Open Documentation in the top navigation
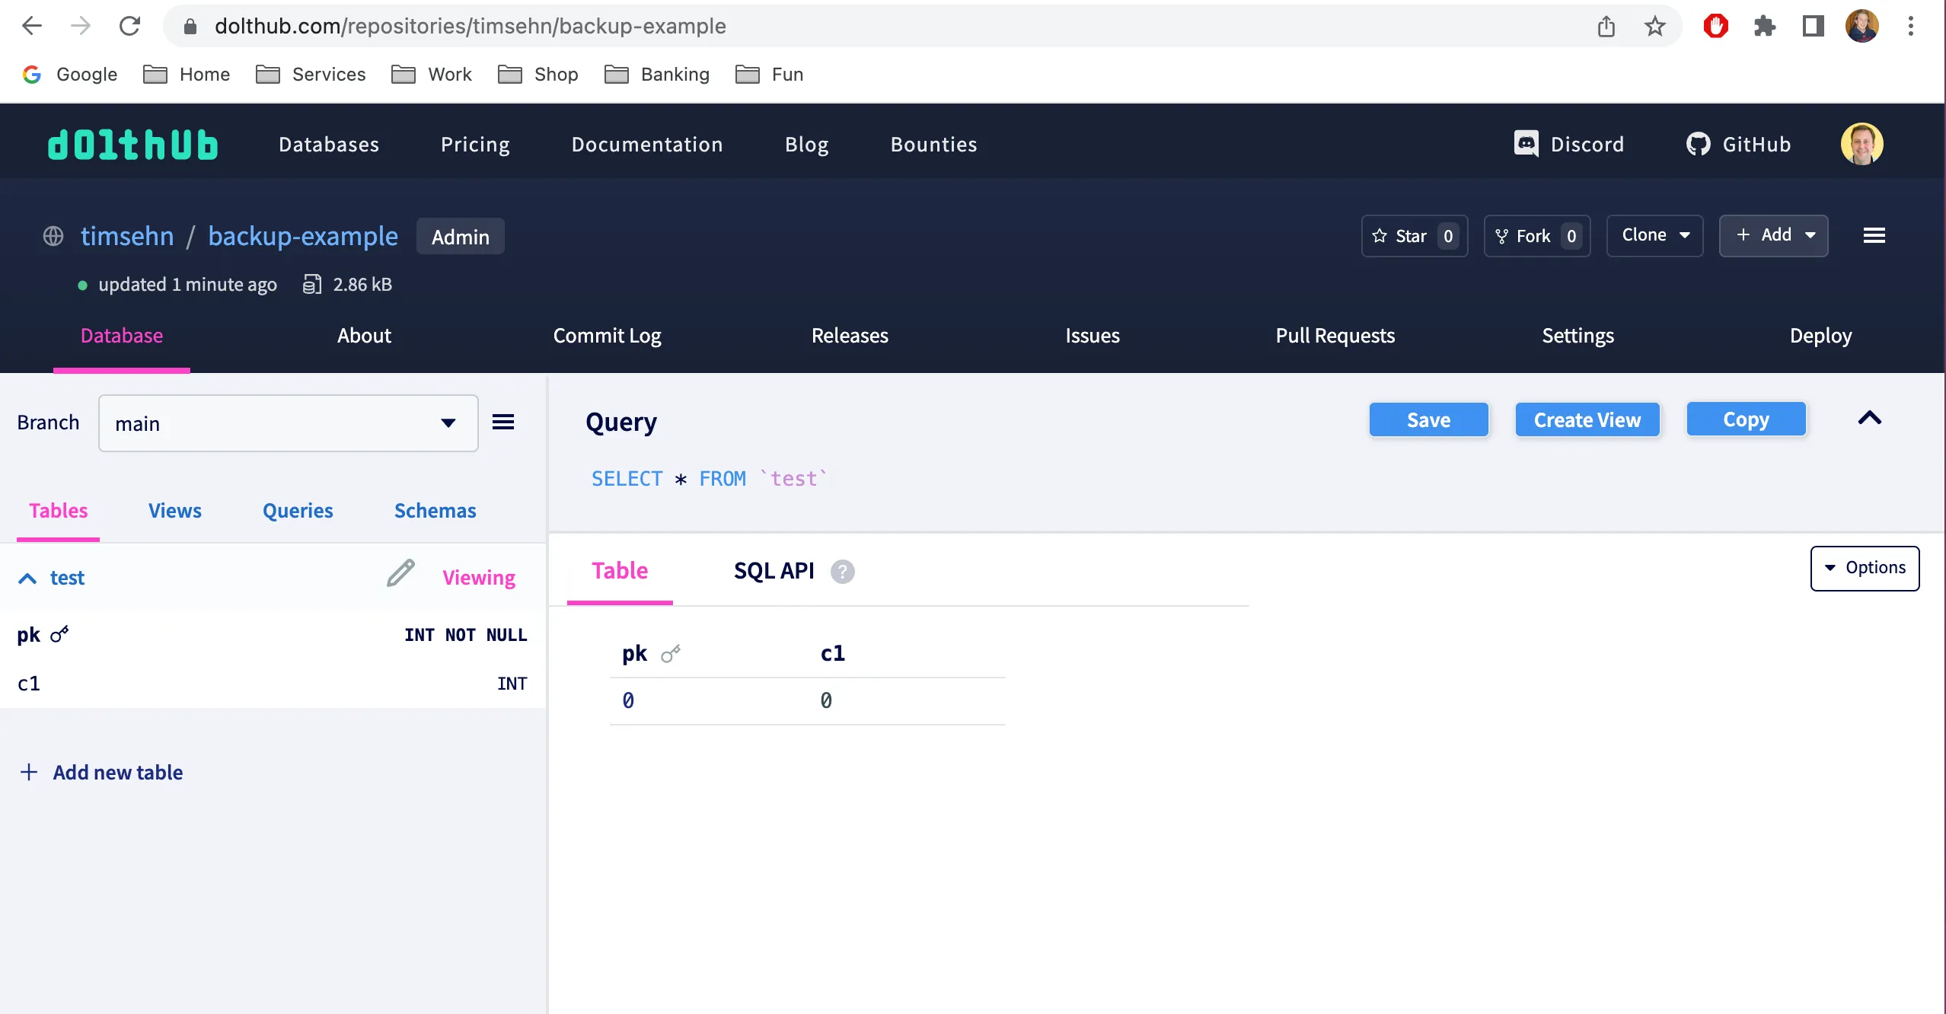This screenshot has width=1946, height=1014. [647, 144]
